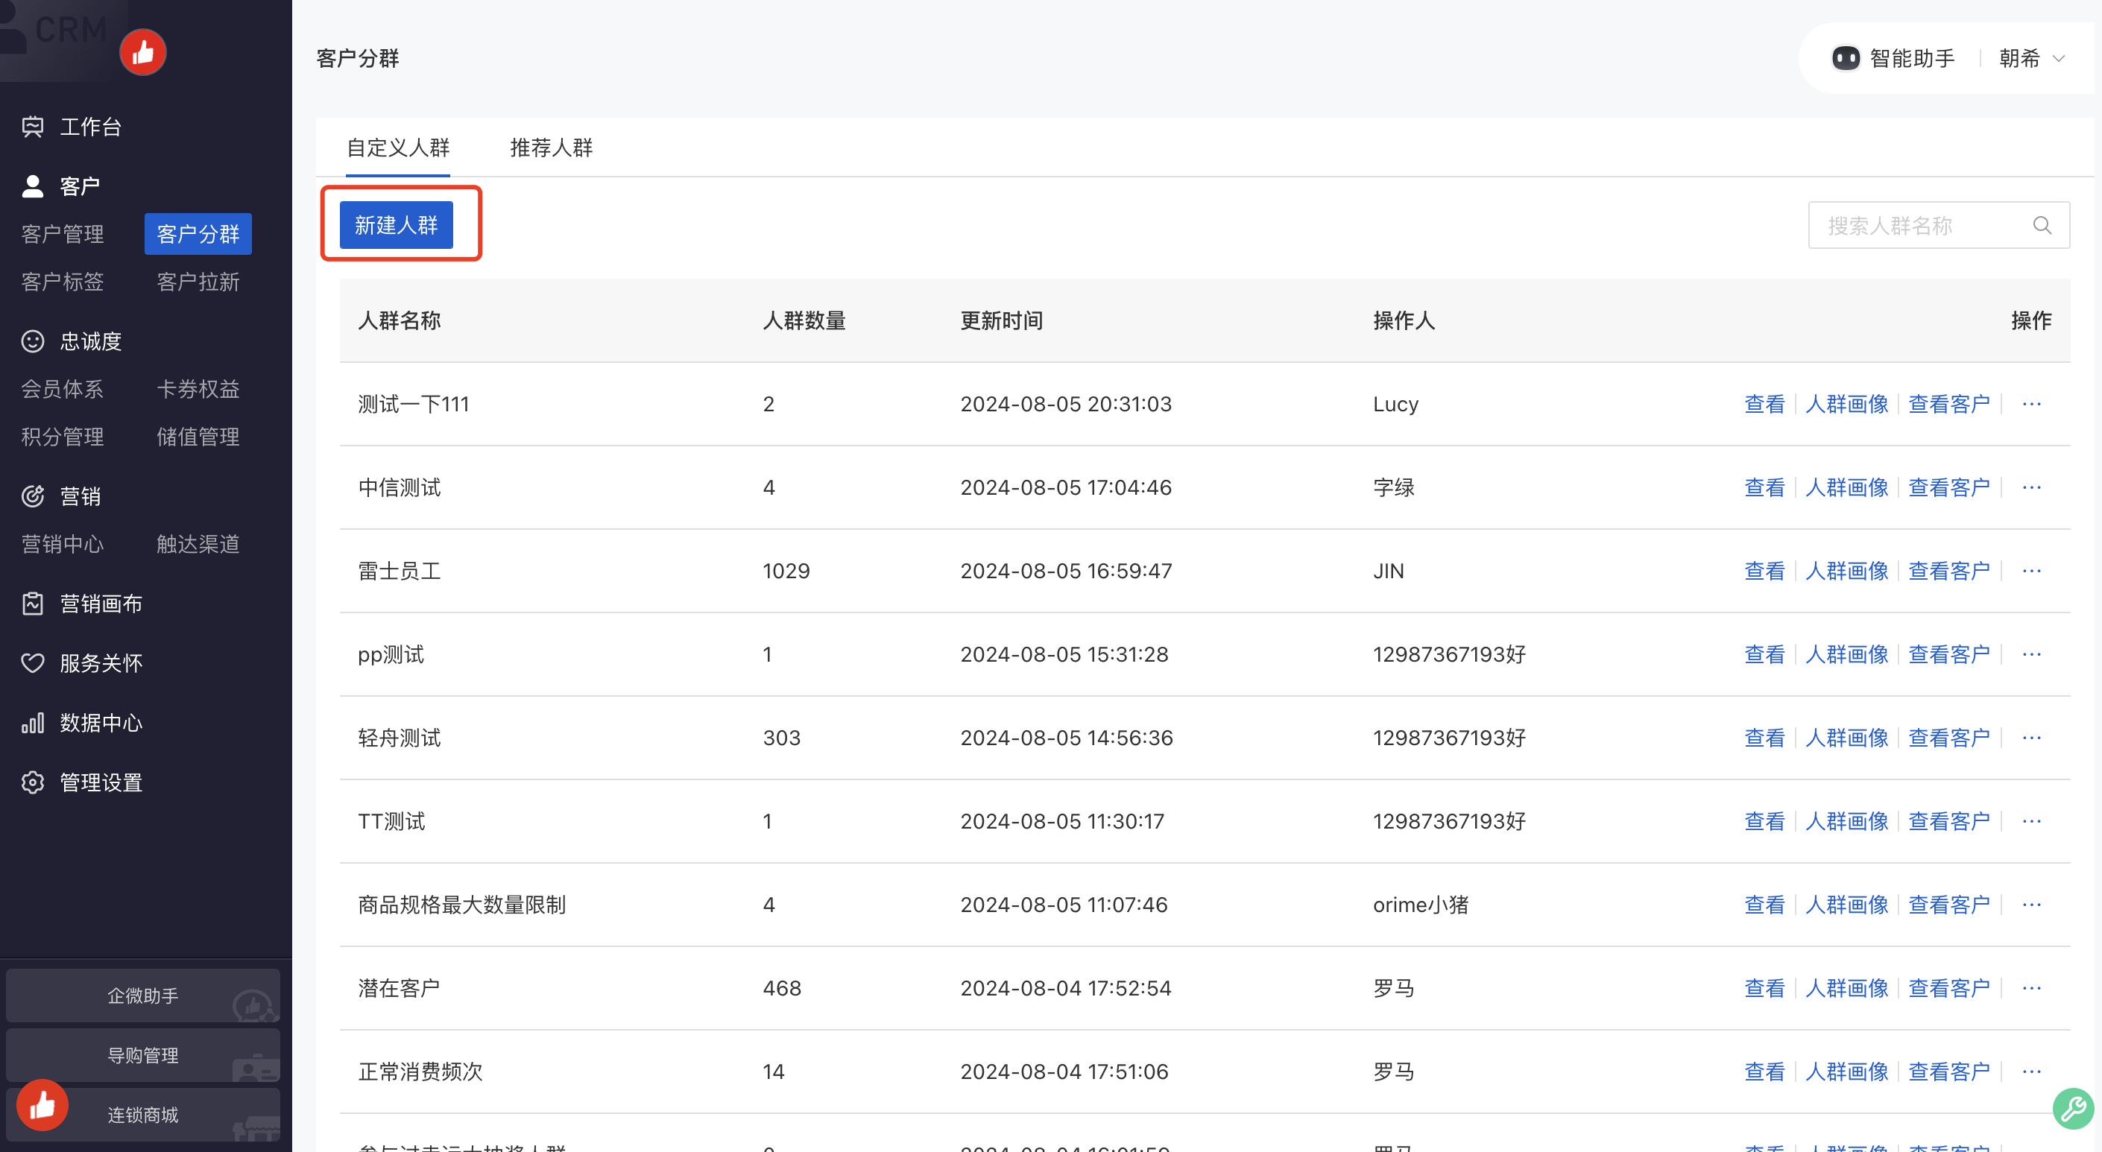Click the 服务关怀 heart icon

33,663
